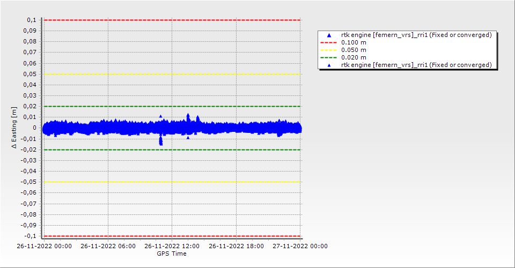Click the 26-11-2022 18:00 time tick label
The image size is (515, 268).
point(236,247)
